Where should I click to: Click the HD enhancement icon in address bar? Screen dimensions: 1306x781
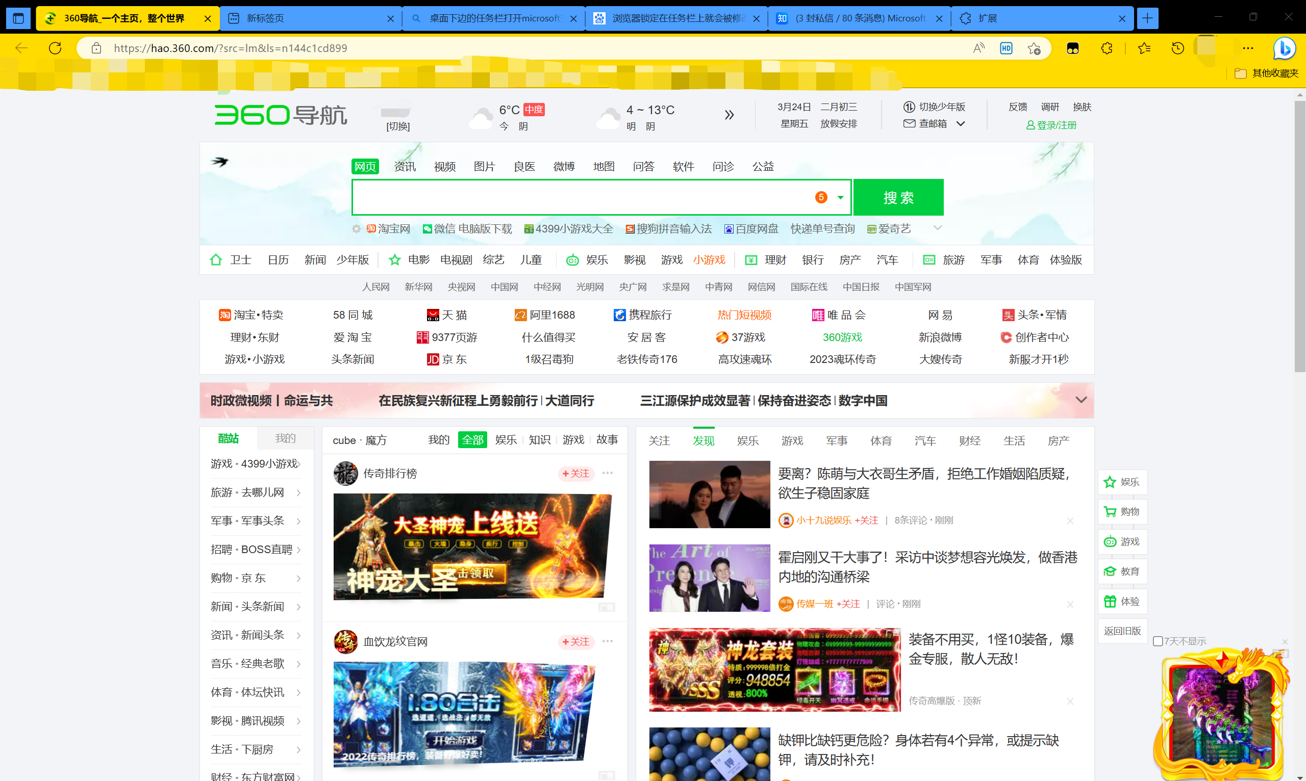[x=1006, y=48]
